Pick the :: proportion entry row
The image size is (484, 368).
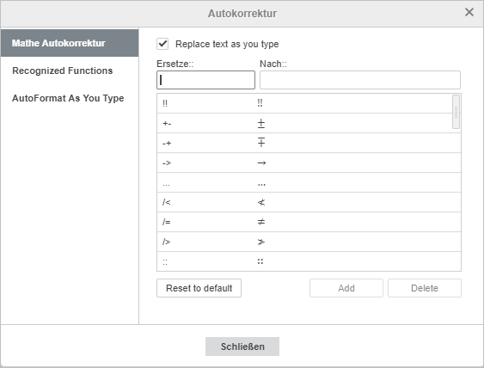[309, 261]
